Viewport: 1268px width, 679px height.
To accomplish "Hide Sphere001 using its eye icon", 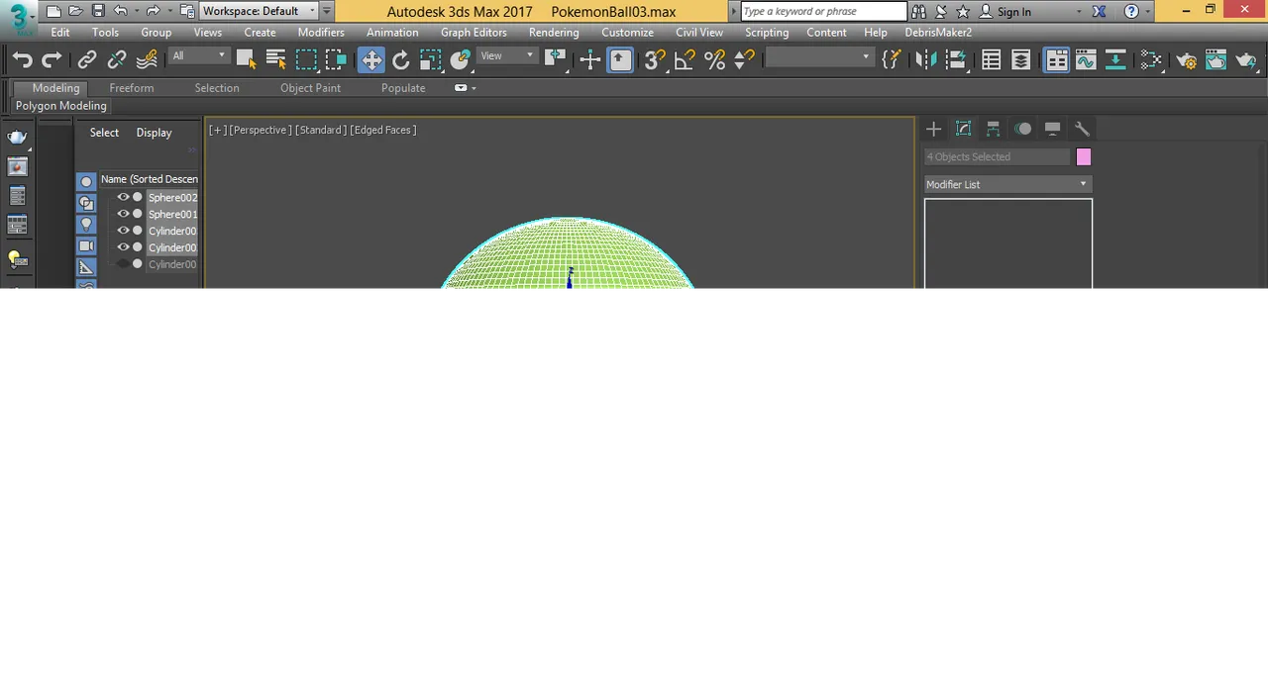I will click(x=123, y=214).
